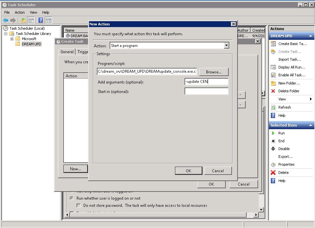The image size is (315, 228).
Task: Cancel the New Action dialog
Action: 218,171
